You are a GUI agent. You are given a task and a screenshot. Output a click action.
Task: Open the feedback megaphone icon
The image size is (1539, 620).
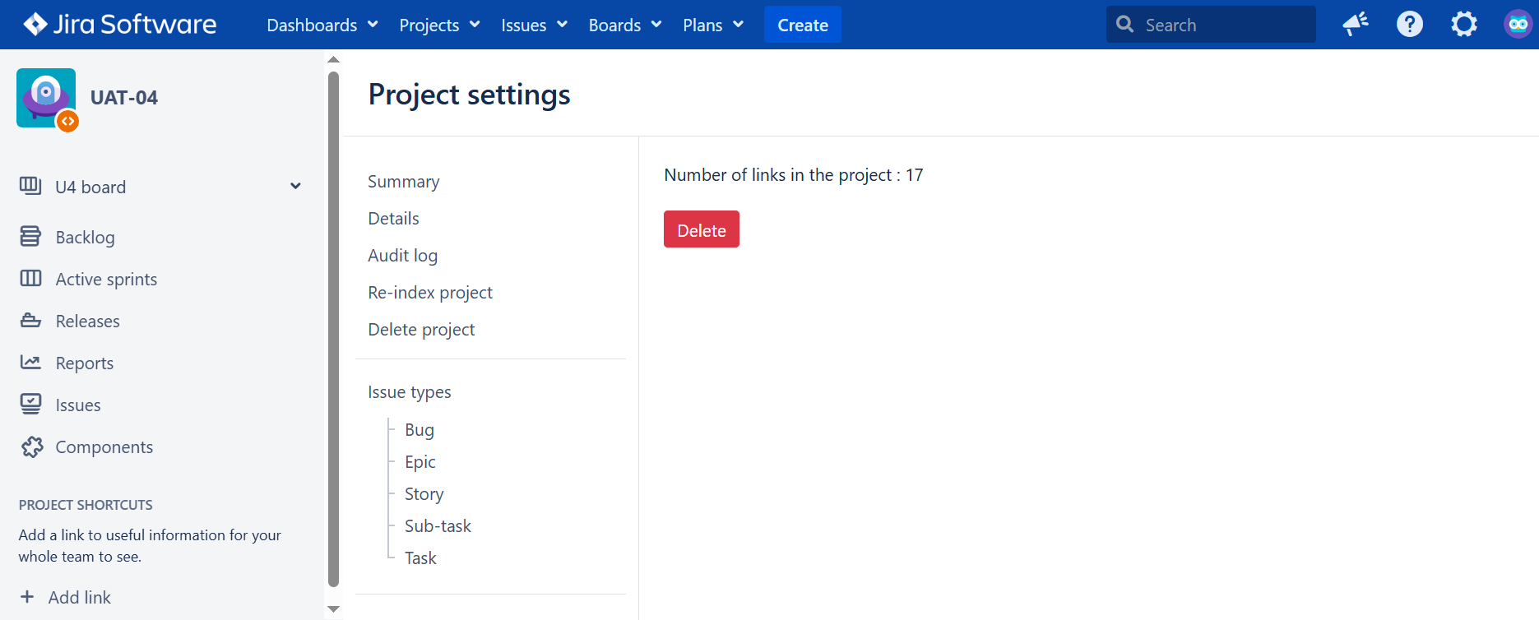pos(1356,25)
